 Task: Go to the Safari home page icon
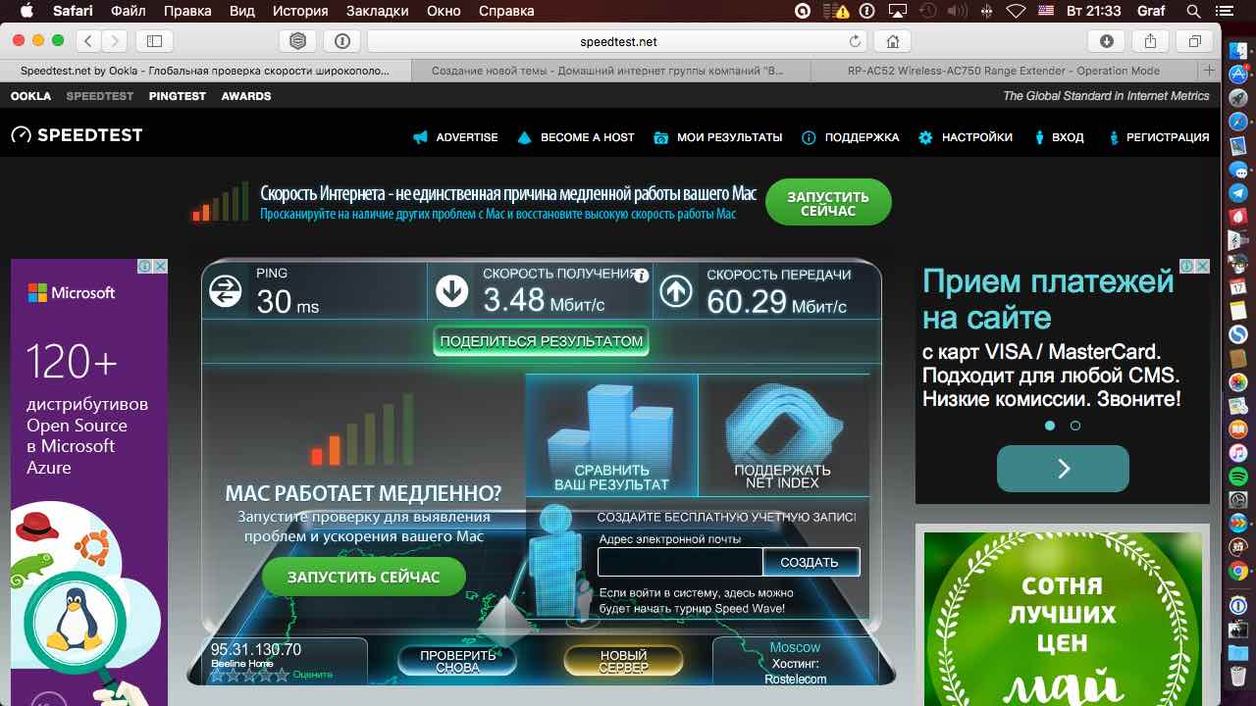[893, 41]
